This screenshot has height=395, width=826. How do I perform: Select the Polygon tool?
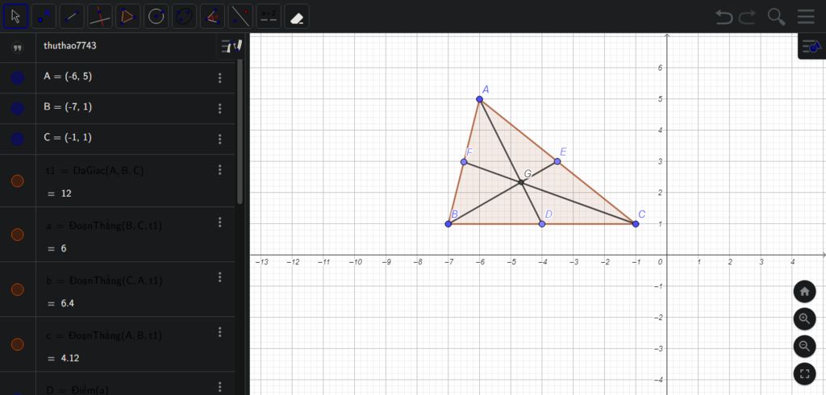tap(128, 16)
